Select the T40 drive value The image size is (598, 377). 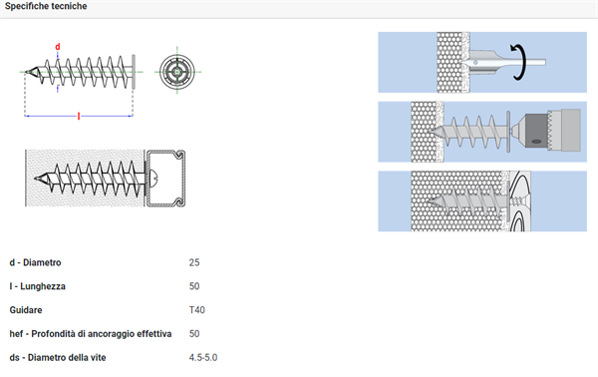[196, 310]
